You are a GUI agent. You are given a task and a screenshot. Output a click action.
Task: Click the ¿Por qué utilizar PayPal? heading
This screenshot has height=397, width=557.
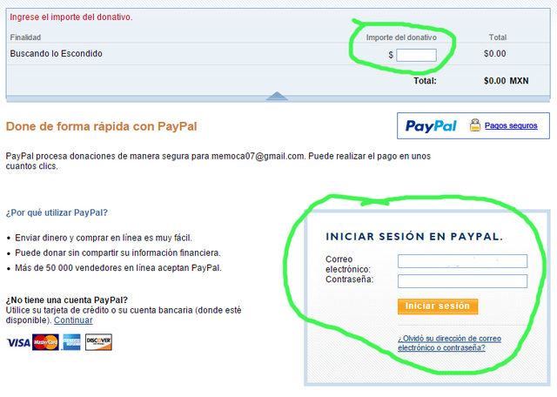click(57, 212)
